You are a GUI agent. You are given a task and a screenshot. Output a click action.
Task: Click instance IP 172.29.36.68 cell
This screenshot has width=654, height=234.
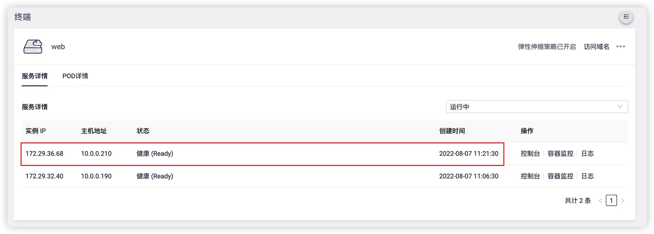tap(44, 153)
